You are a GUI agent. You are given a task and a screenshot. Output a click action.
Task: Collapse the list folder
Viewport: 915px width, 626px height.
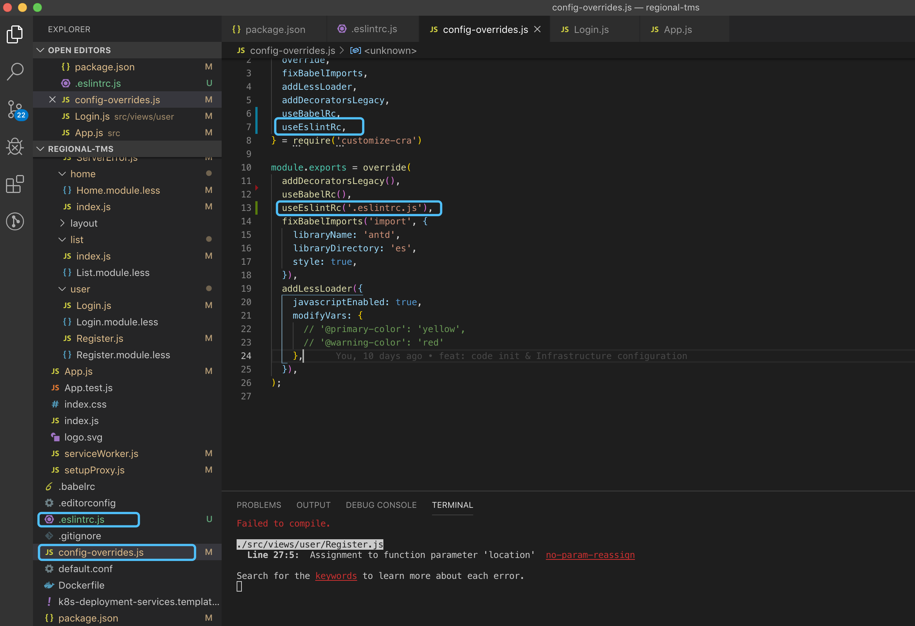127,240
